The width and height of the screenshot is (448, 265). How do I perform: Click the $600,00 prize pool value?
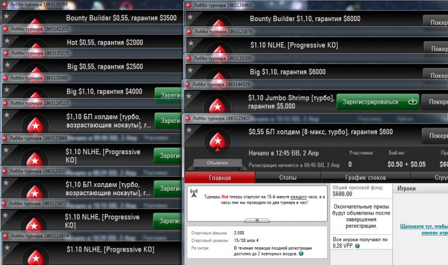342,194
